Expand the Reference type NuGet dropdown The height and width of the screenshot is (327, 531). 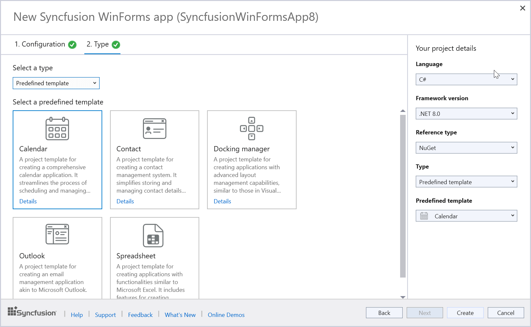coord(466,148)
